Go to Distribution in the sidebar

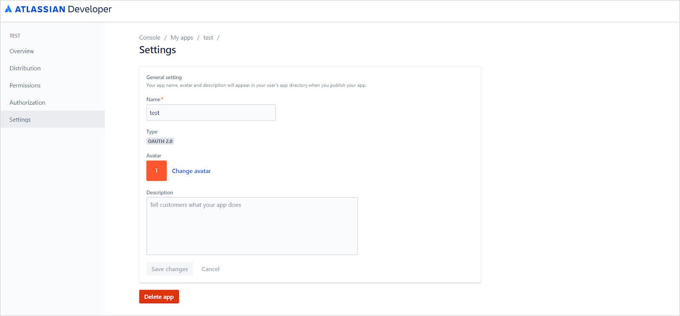tap(25, 68)
